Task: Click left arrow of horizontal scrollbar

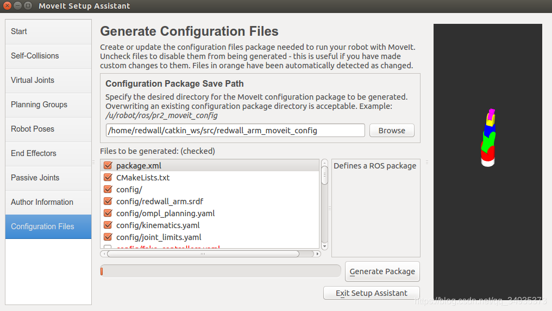Action: pos(104,254)
